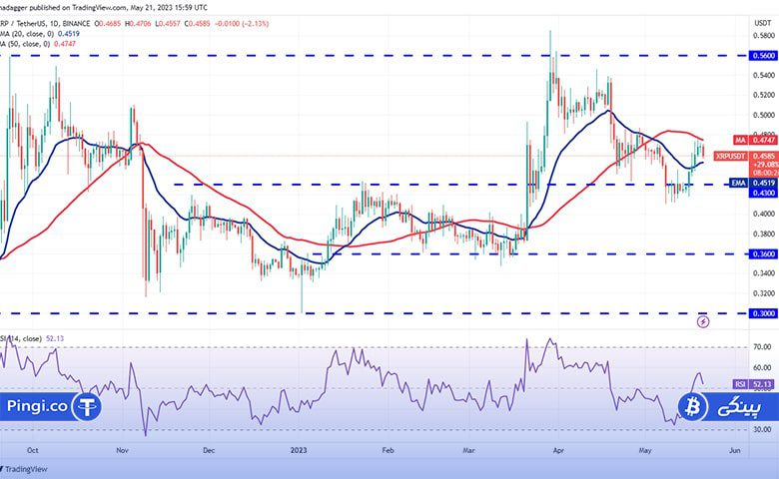Click the blue 0.3600 price label
Image resolution: width=779 pixels, height=479 pixels.
[x=763, y=253]
